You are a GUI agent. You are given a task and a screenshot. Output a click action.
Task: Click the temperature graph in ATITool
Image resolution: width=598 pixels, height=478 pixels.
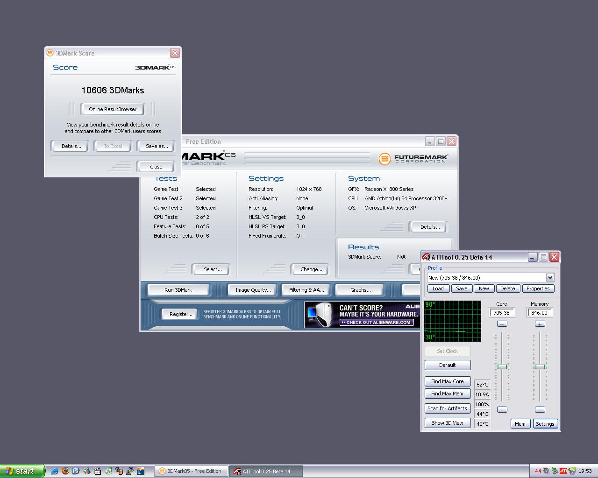pos(453,321)
